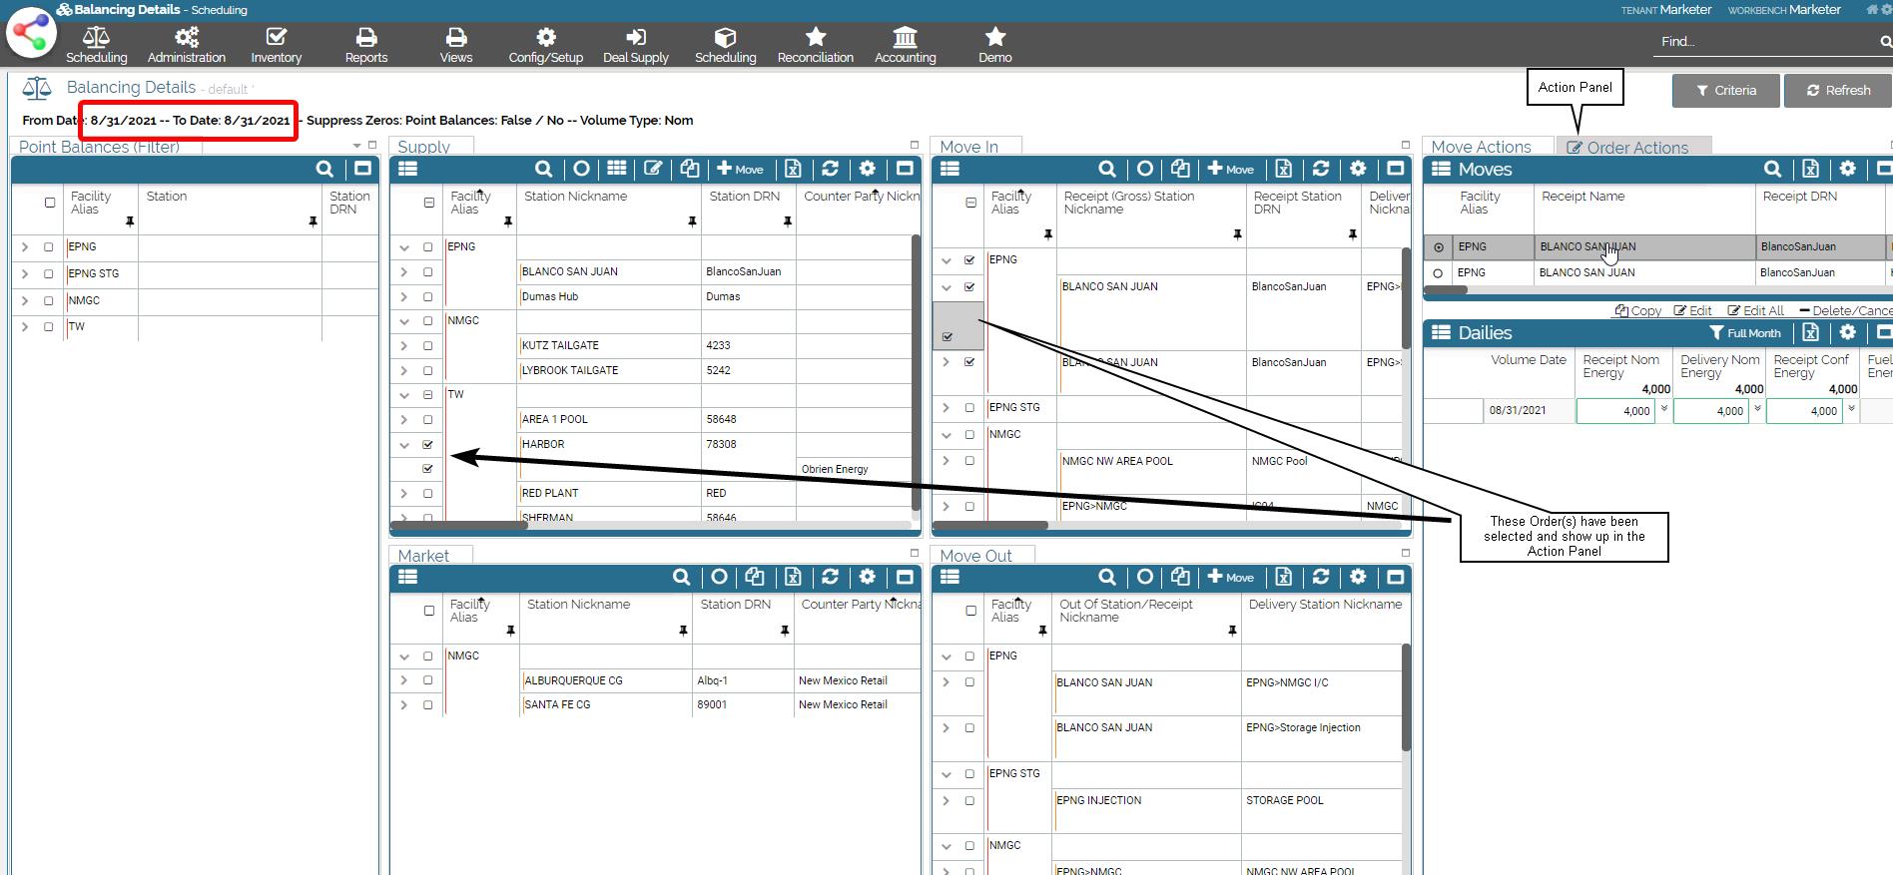Viewport: 1893px width, 875px height.
Task: Expand the ALBURQUERQUE CG row in Market
Action: click(403, 680)
